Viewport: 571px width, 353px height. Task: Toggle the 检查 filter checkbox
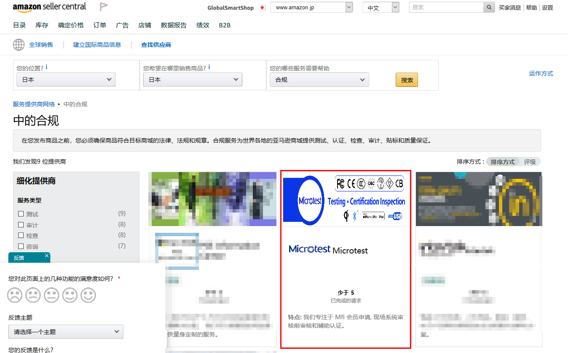pos(21,235)
